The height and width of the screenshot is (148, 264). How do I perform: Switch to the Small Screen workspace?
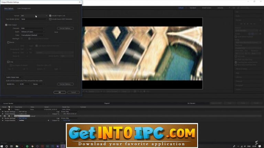[207, 8]
